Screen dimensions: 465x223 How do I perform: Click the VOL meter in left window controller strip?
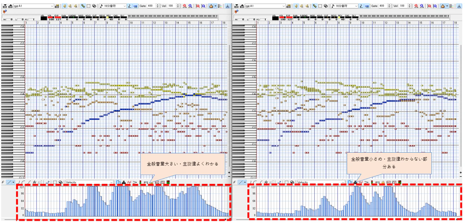[x=51, y=18]
